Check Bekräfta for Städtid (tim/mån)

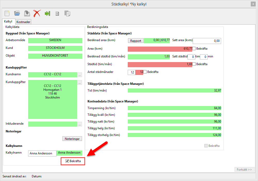(194, 64)
